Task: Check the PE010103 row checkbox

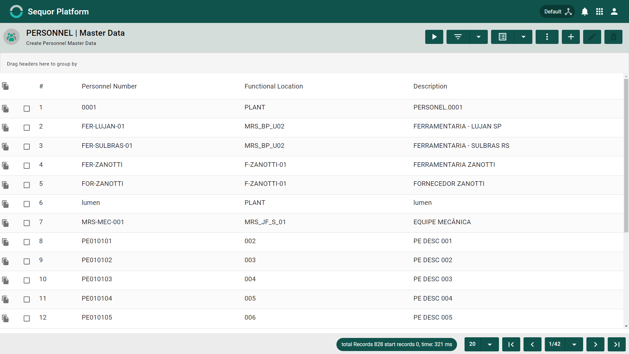Action: [x=27, y=280]
